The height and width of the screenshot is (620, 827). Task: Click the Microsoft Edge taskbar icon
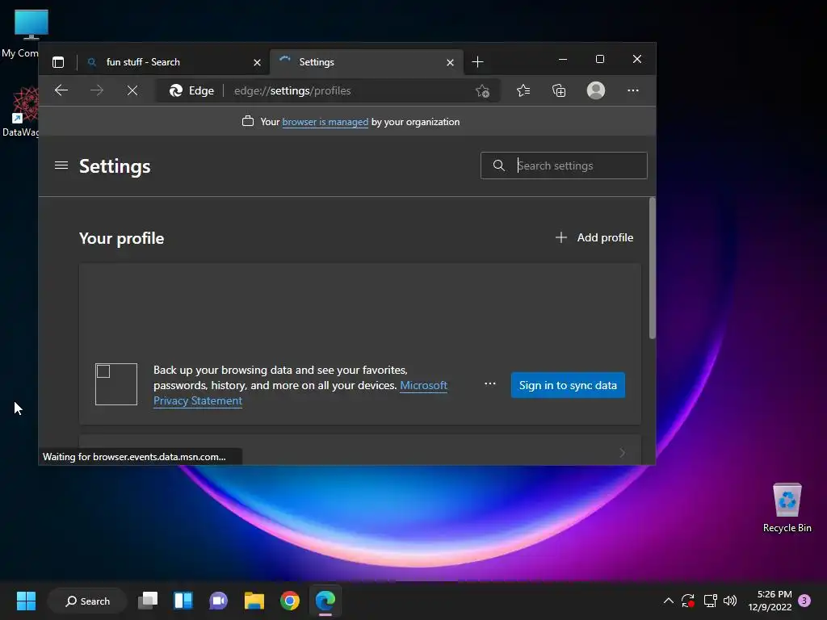325,601
